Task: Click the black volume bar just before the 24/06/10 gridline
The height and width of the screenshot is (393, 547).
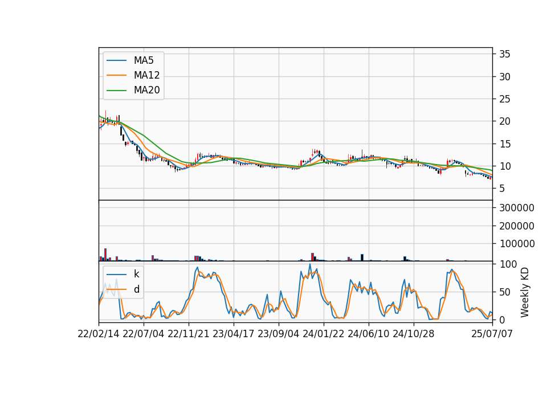Action: [x=362, y=257]
